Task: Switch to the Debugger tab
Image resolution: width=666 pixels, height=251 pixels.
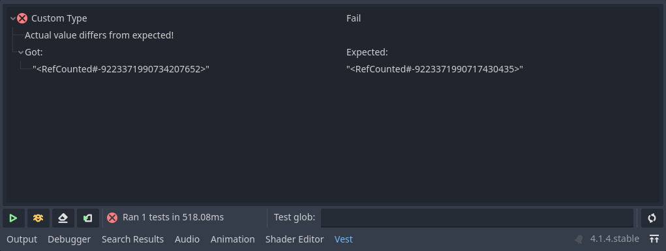Action: [69, 239]
